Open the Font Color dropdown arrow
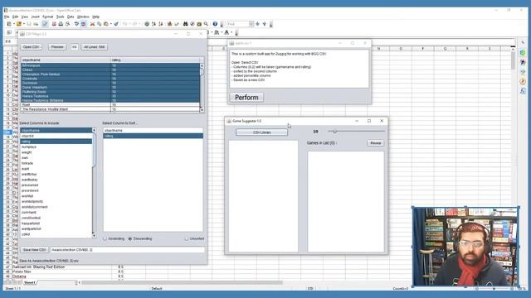The width and height of the screenshot is (531, 298). click(x=231, y=32)
